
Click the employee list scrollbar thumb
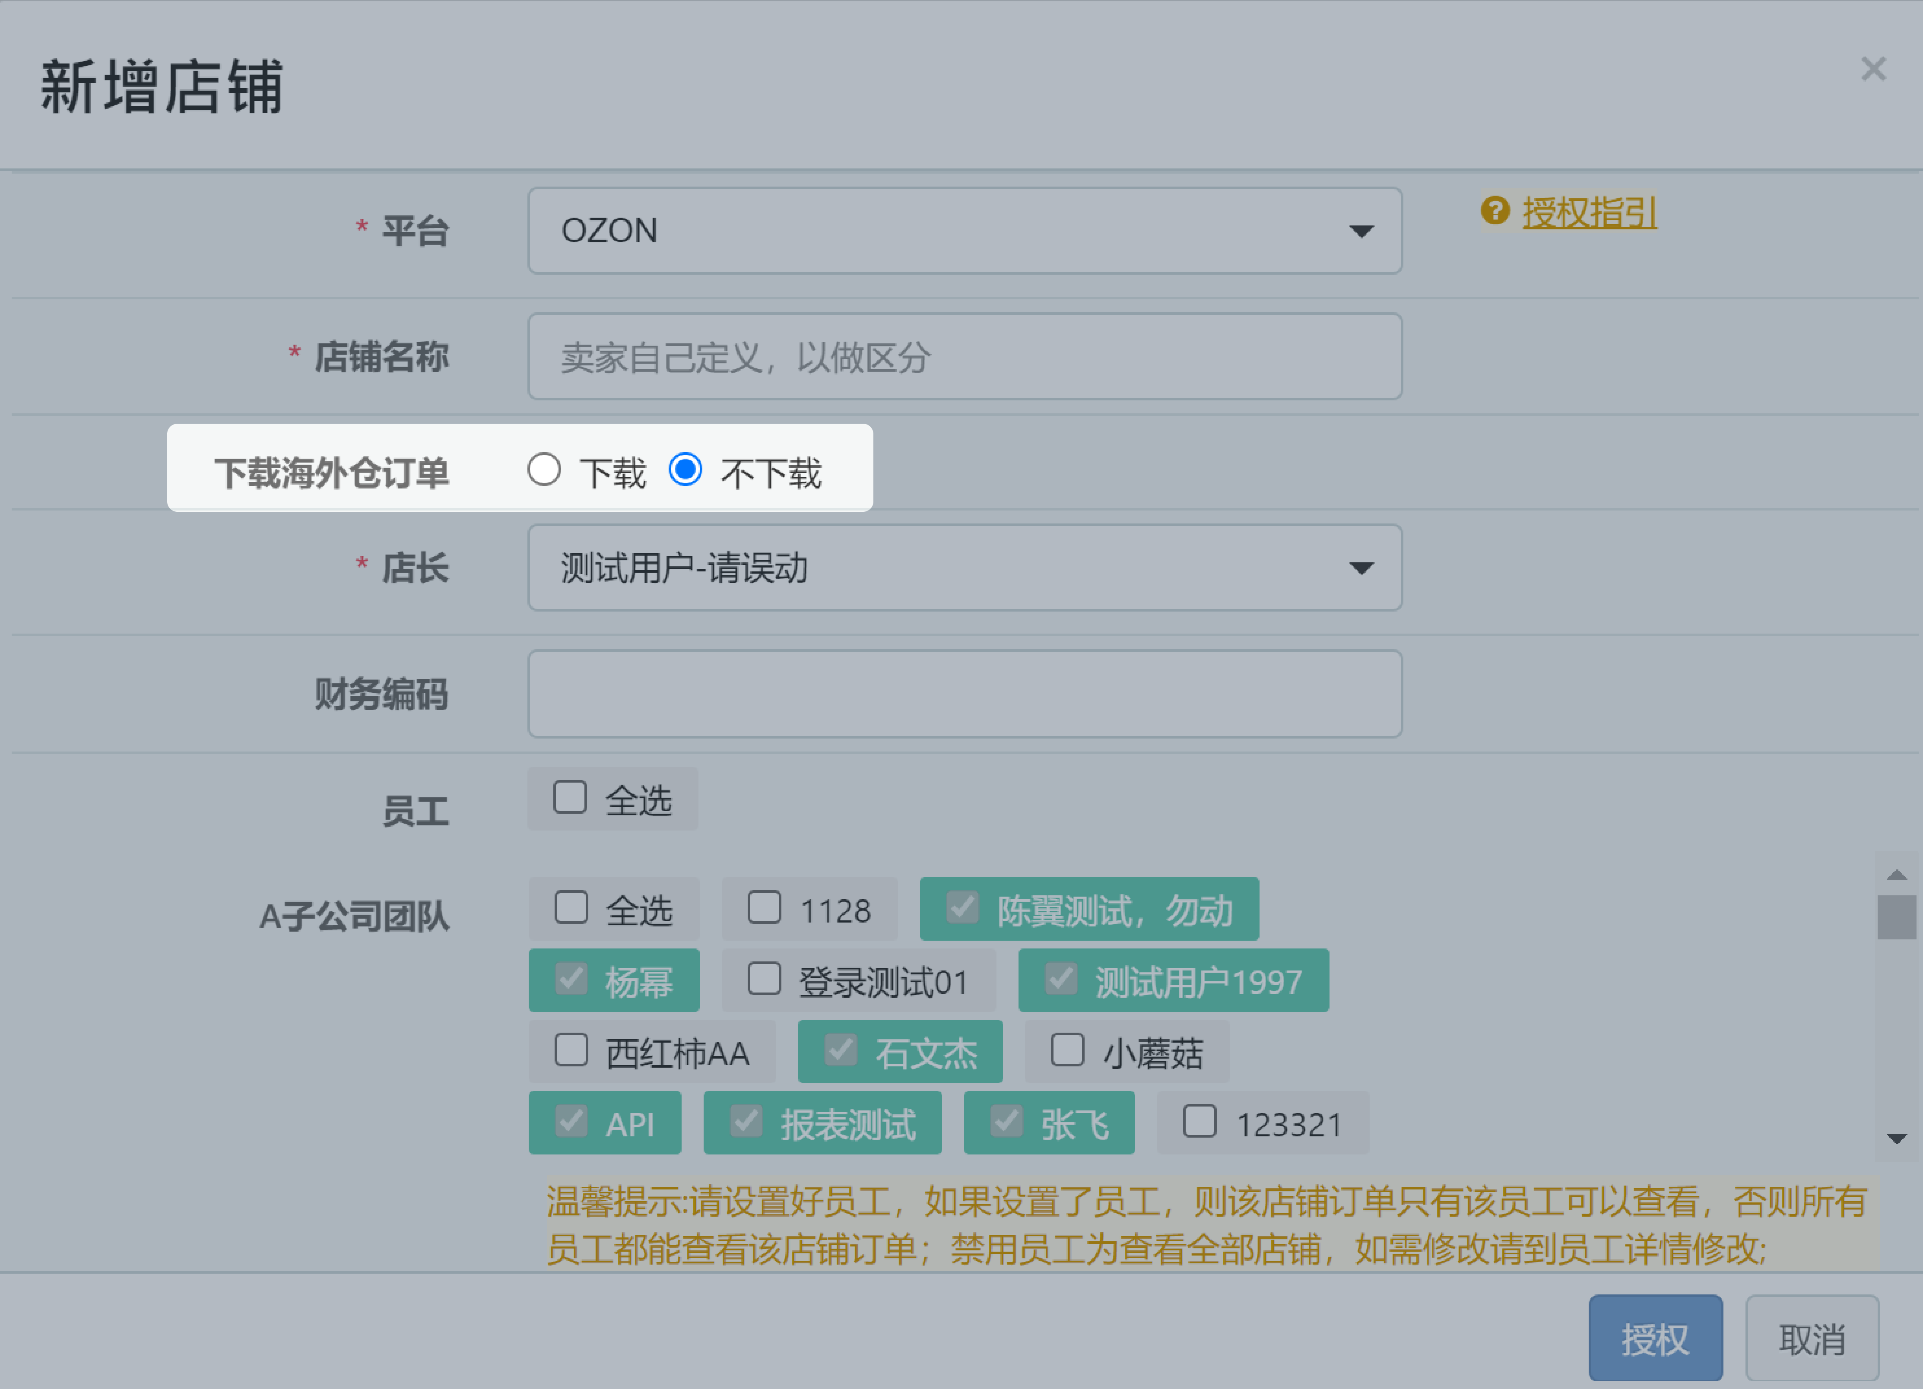click(x=1897, y=917)
